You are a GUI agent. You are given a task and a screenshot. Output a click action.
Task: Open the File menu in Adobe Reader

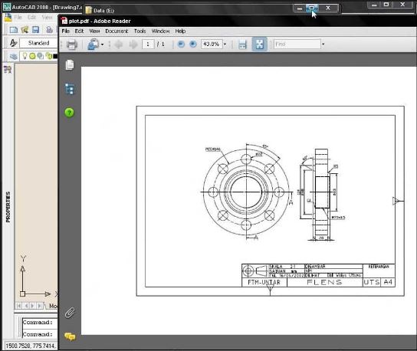(x=66, y=31)
